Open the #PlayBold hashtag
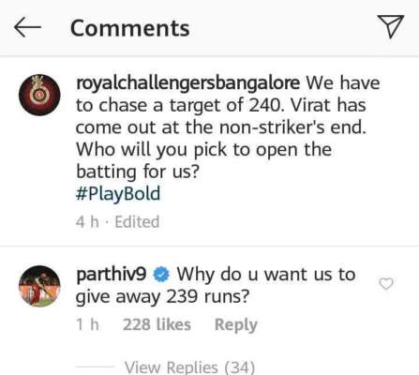Image resolution: width=419 pixels, height=375 pixels. (x=118, y=193)
